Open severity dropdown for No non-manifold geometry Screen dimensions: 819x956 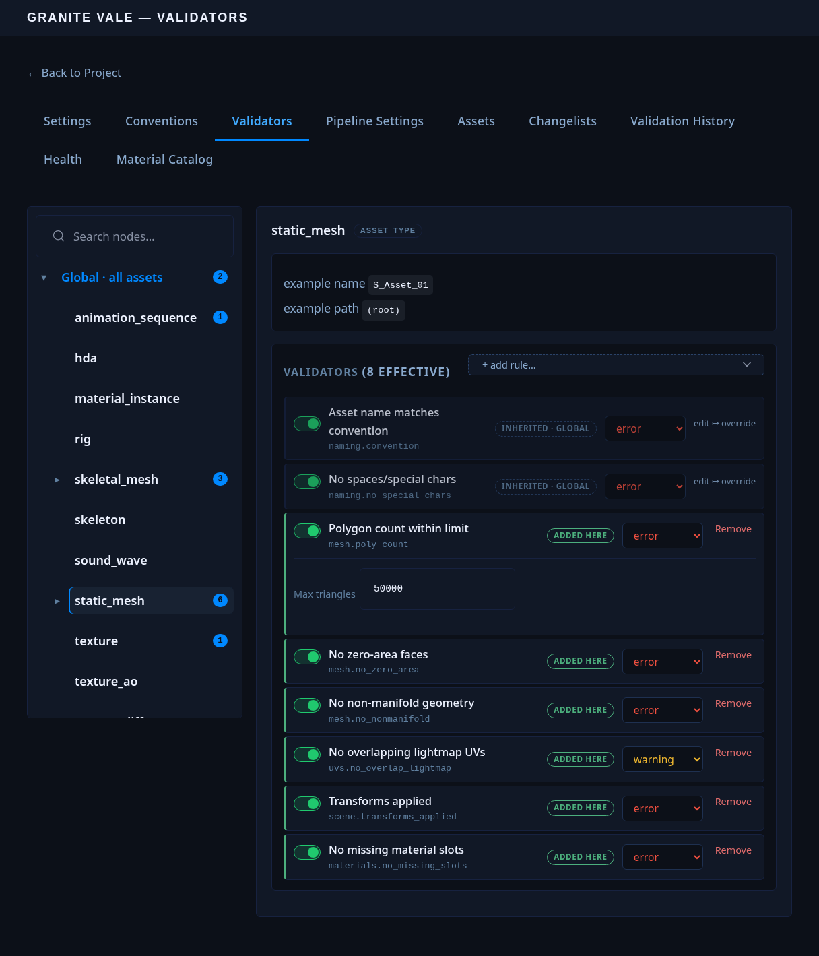click(663, 710)
